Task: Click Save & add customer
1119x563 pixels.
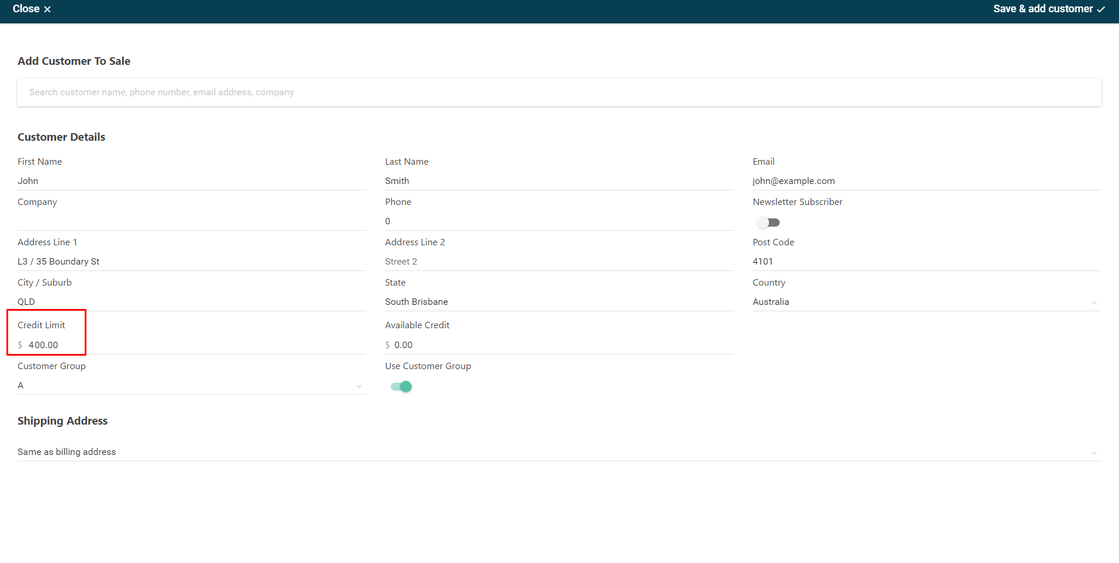Action: coord(1049,9)
